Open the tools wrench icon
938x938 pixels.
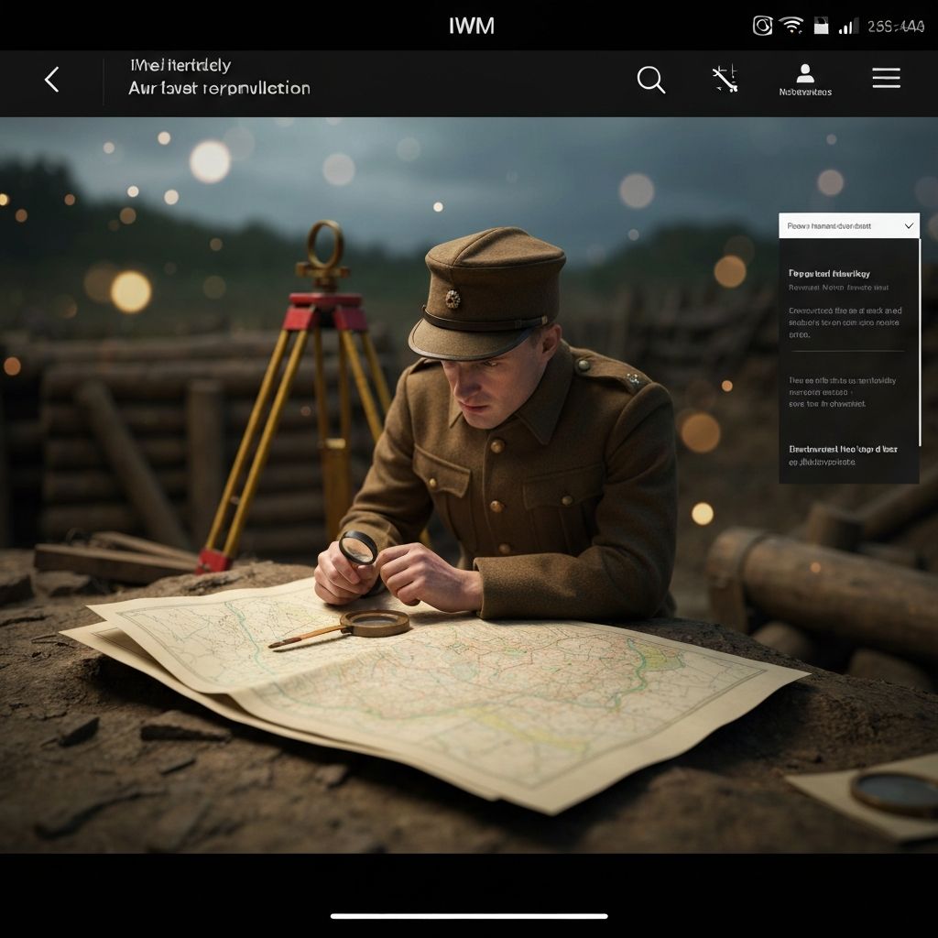tap(725, 80)
